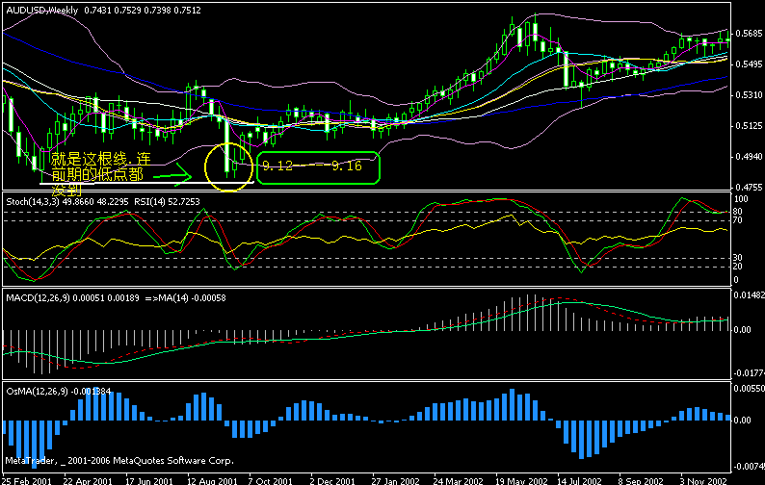Click the 20 level on Stoch axis
Image resolution: width=765 pixels, height=485 pixels.
pyautogui.click(x=738, y=267)
